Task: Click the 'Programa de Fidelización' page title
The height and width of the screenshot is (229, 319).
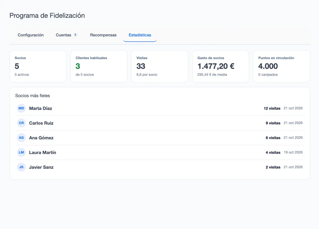Action: tap(47, 16)
